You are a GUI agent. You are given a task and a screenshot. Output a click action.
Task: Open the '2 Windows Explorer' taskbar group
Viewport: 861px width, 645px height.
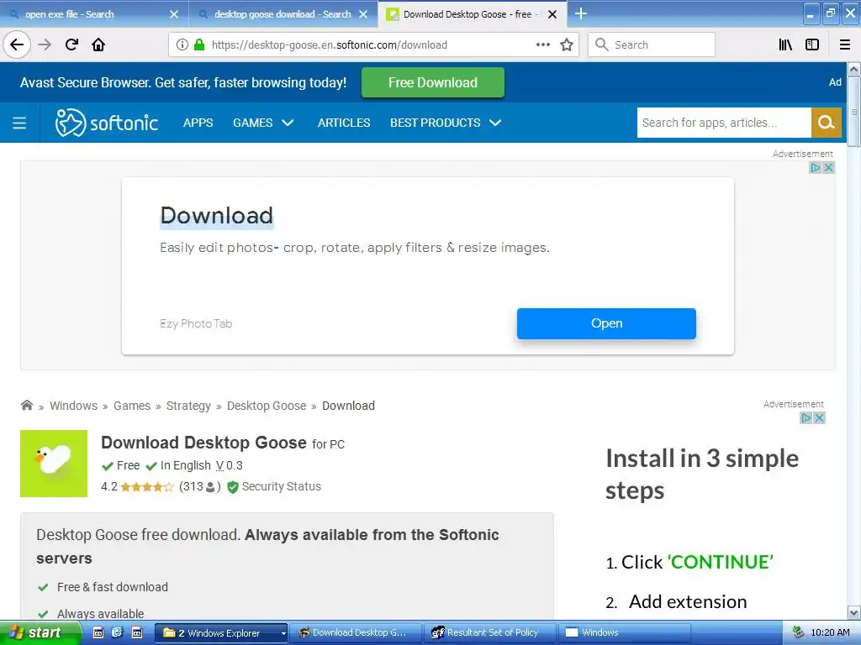(221, 633)
